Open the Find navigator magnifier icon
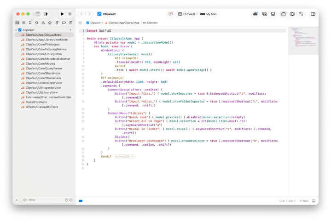The image size is (331, 221). click(37, 23)
